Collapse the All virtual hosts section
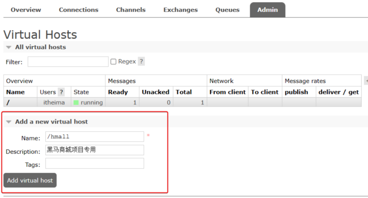368x198 pixels. tap(40, 47)
